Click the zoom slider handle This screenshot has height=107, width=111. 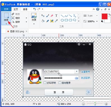(95, 104)
